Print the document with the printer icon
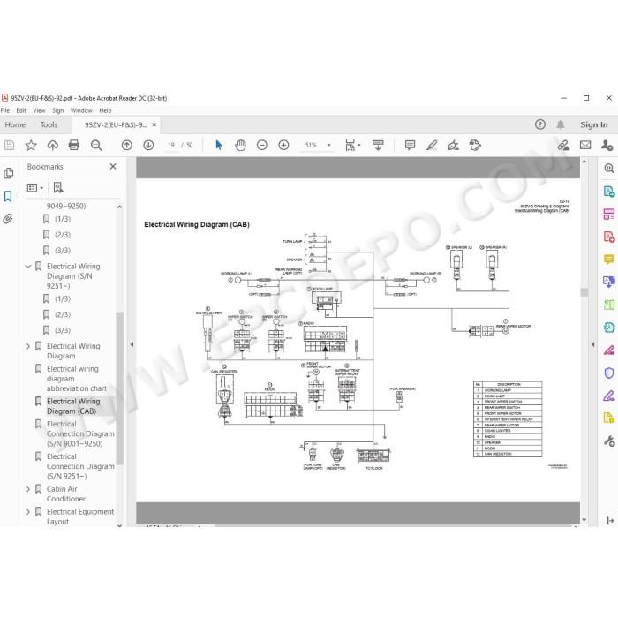Image resolution: width=618 pixels, height=618 pixels. (x=74, y=146)
